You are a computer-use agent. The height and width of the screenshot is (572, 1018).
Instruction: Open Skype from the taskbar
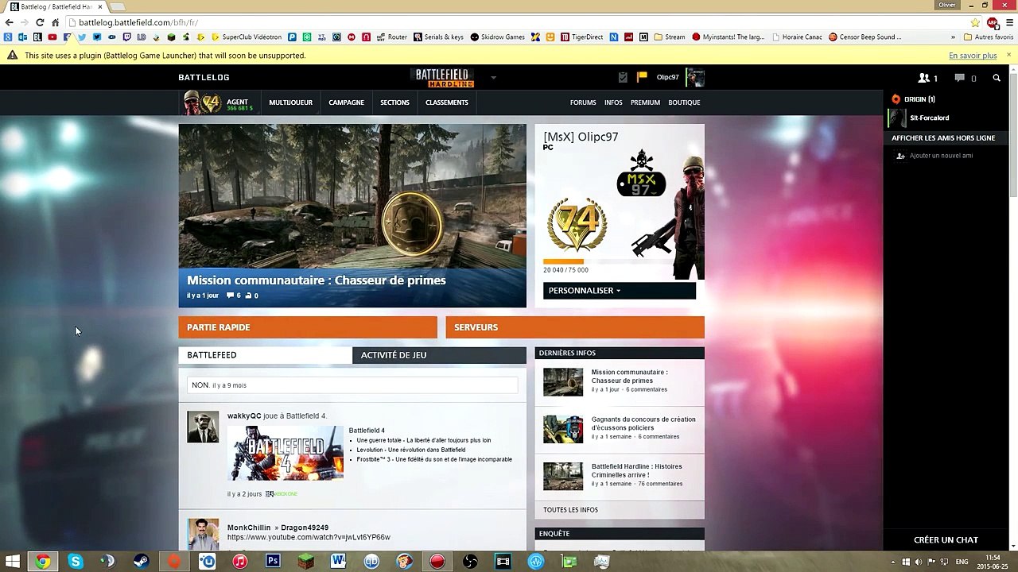76,562
